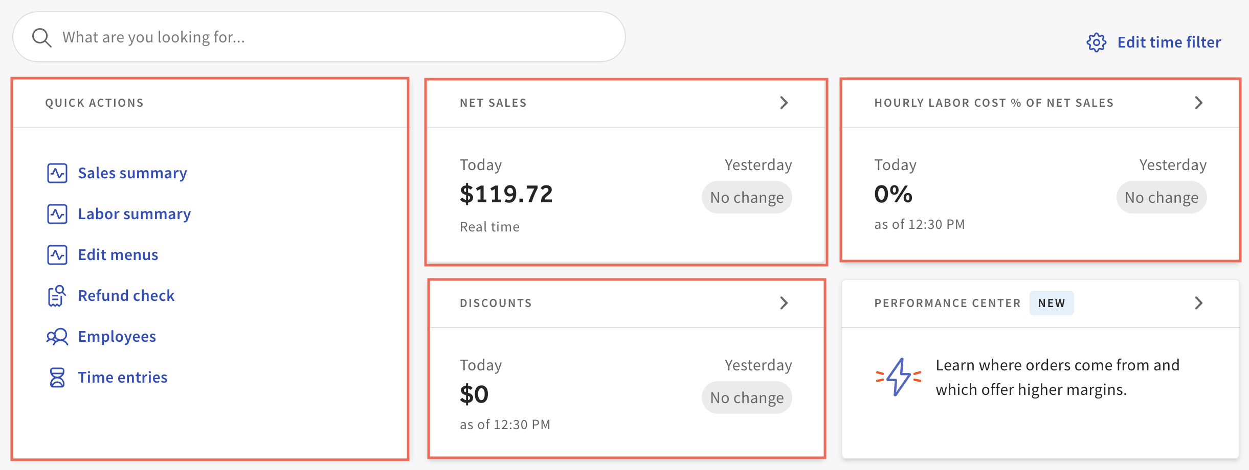Expand the Discounts card
This screenshot has width=1249, height=470.
click(x=785, y=303)
